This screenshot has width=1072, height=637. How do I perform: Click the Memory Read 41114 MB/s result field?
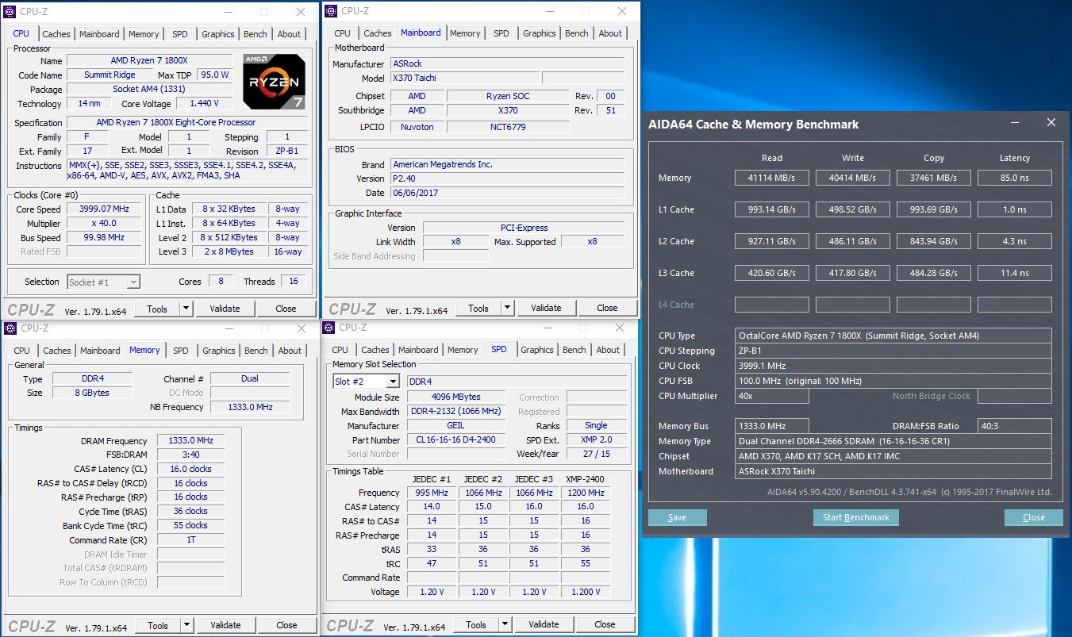click(771, 178)
